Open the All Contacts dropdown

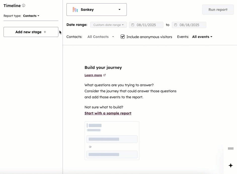[100, 37]
